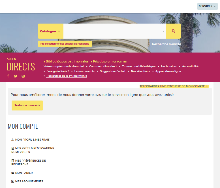This screenshot has width=220, height=188.
Task: Select Mes prêts & réservations numériques
Action: tap(33, 150)
